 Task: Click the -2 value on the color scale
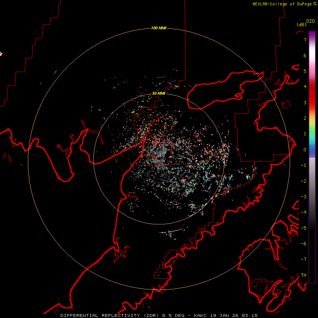click(x=304, y=181)
